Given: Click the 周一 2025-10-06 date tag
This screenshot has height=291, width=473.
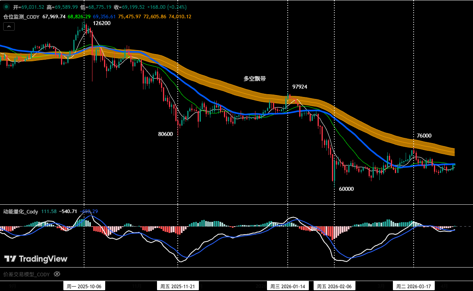Looking at the screenshot, I should click(84, 286).
